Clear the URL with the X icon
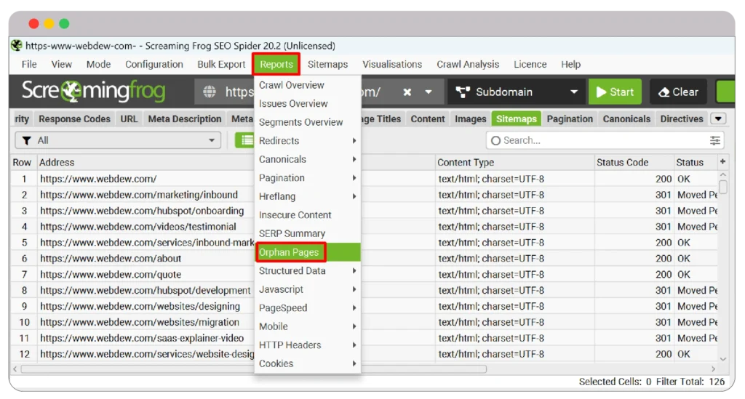Image resolution: width=745 pixels, height=399 pixels. [407, 92]
